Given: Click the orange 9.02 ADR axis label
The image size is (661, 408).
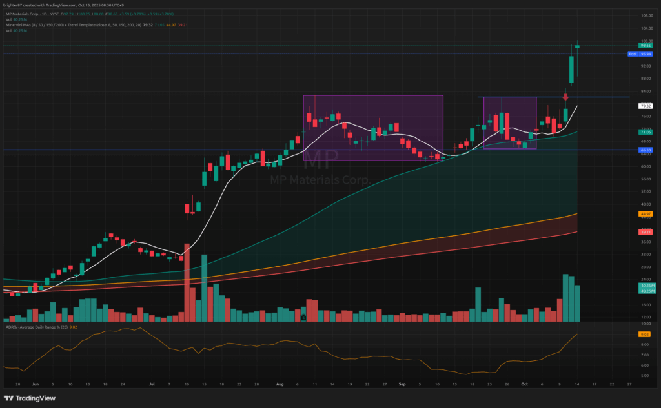Looking at the screenshot, I should tap(644, 335).
